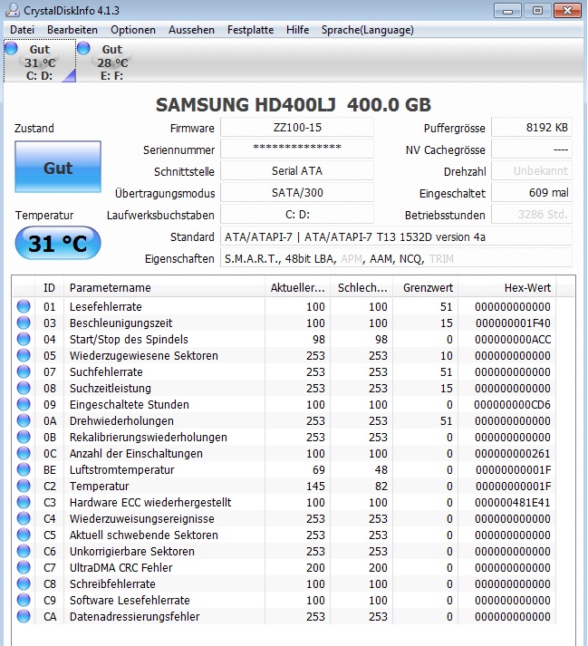Click the status icon for Software Lesefehlerrate

[24, 600]
